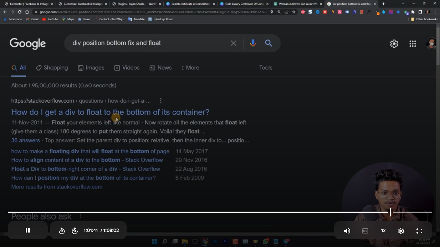Viewport: 440px width, 247px height.
Task: Click the voice search microphone icon
Action: [x=253, y=43]
